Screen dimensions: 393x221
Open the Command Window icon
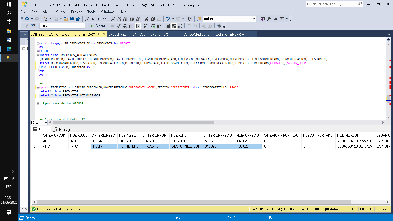coord(282,19)
